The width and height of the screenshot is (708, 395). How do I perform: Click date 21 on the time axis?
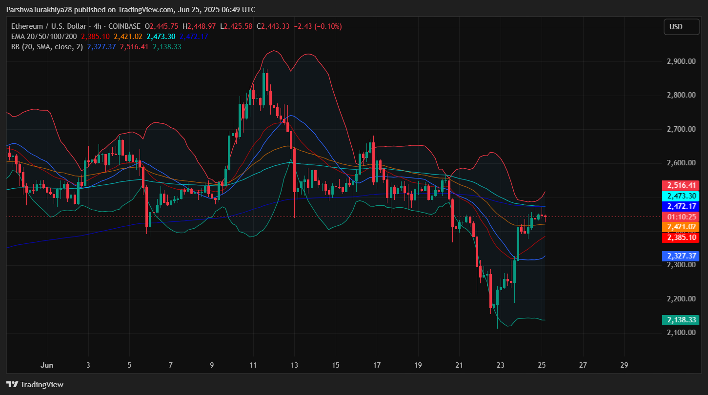pyautogui.click(x=459, y=365)
